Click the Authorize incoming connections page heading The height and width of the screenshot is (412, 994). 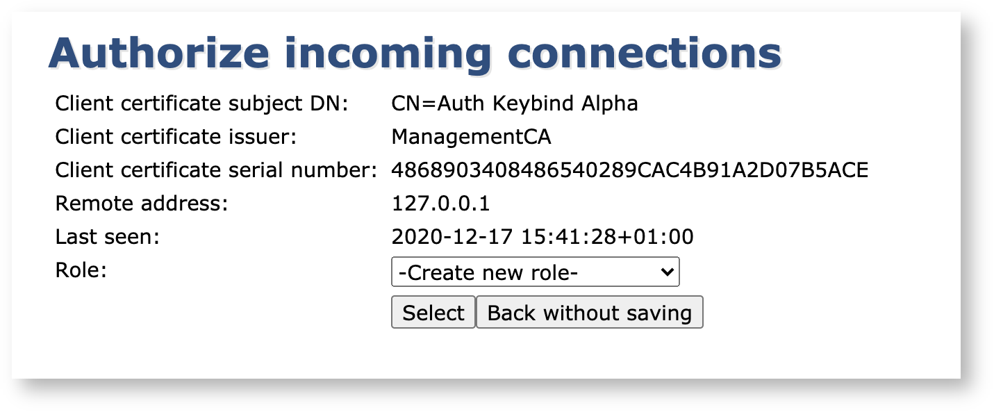[415, 53]
